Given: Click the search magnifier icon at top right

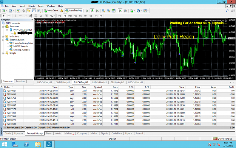Looking at the screenshot, I should 227,11.
